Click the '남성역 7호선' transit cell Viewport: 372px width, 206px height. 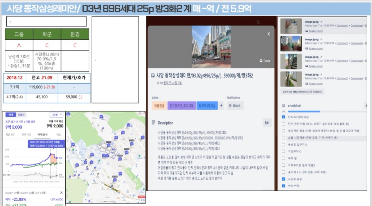click(19, 61)
